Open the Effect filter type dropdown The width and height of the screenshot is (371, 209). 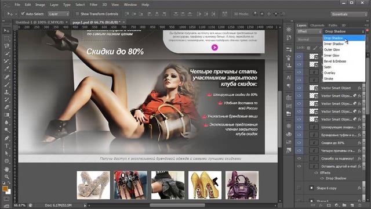click(309, 31)
